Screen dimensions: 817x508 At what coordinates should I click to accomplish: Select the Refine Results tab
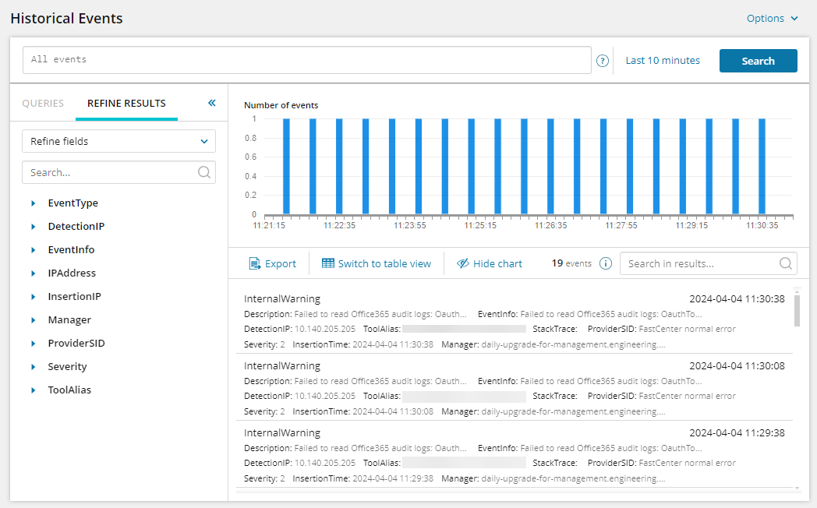pyautogui.click(x=126, y=103)
